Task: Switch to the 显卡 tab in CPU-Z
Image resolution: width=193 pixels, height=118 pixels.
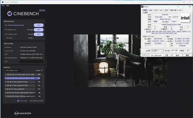Action: point(166,10)
